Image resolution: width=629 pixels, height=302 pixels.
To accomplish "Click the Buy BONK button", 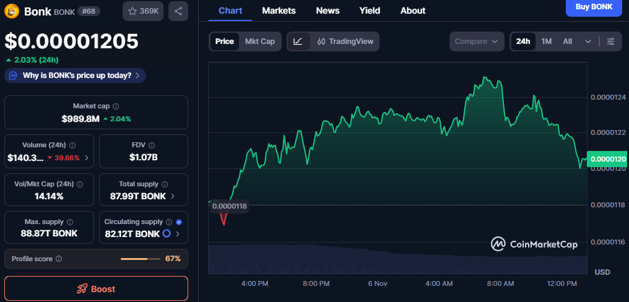I will tap(594, 7).
